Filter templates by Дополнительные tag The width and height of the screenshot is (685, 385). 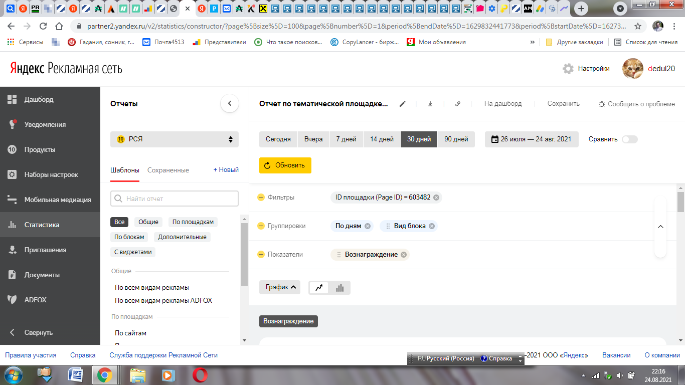tap(182, 237)
